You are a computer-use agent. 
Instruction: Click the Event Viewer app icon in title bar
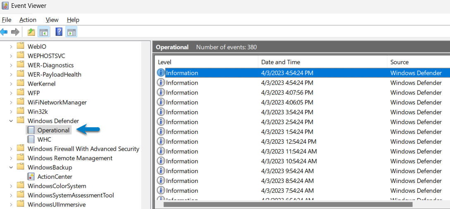pos(5,5)
